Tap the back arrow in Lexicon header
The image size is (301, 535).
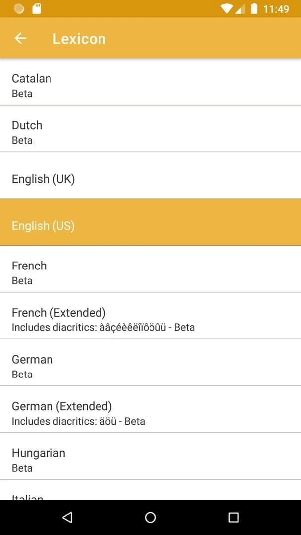(x=20, y=38)
